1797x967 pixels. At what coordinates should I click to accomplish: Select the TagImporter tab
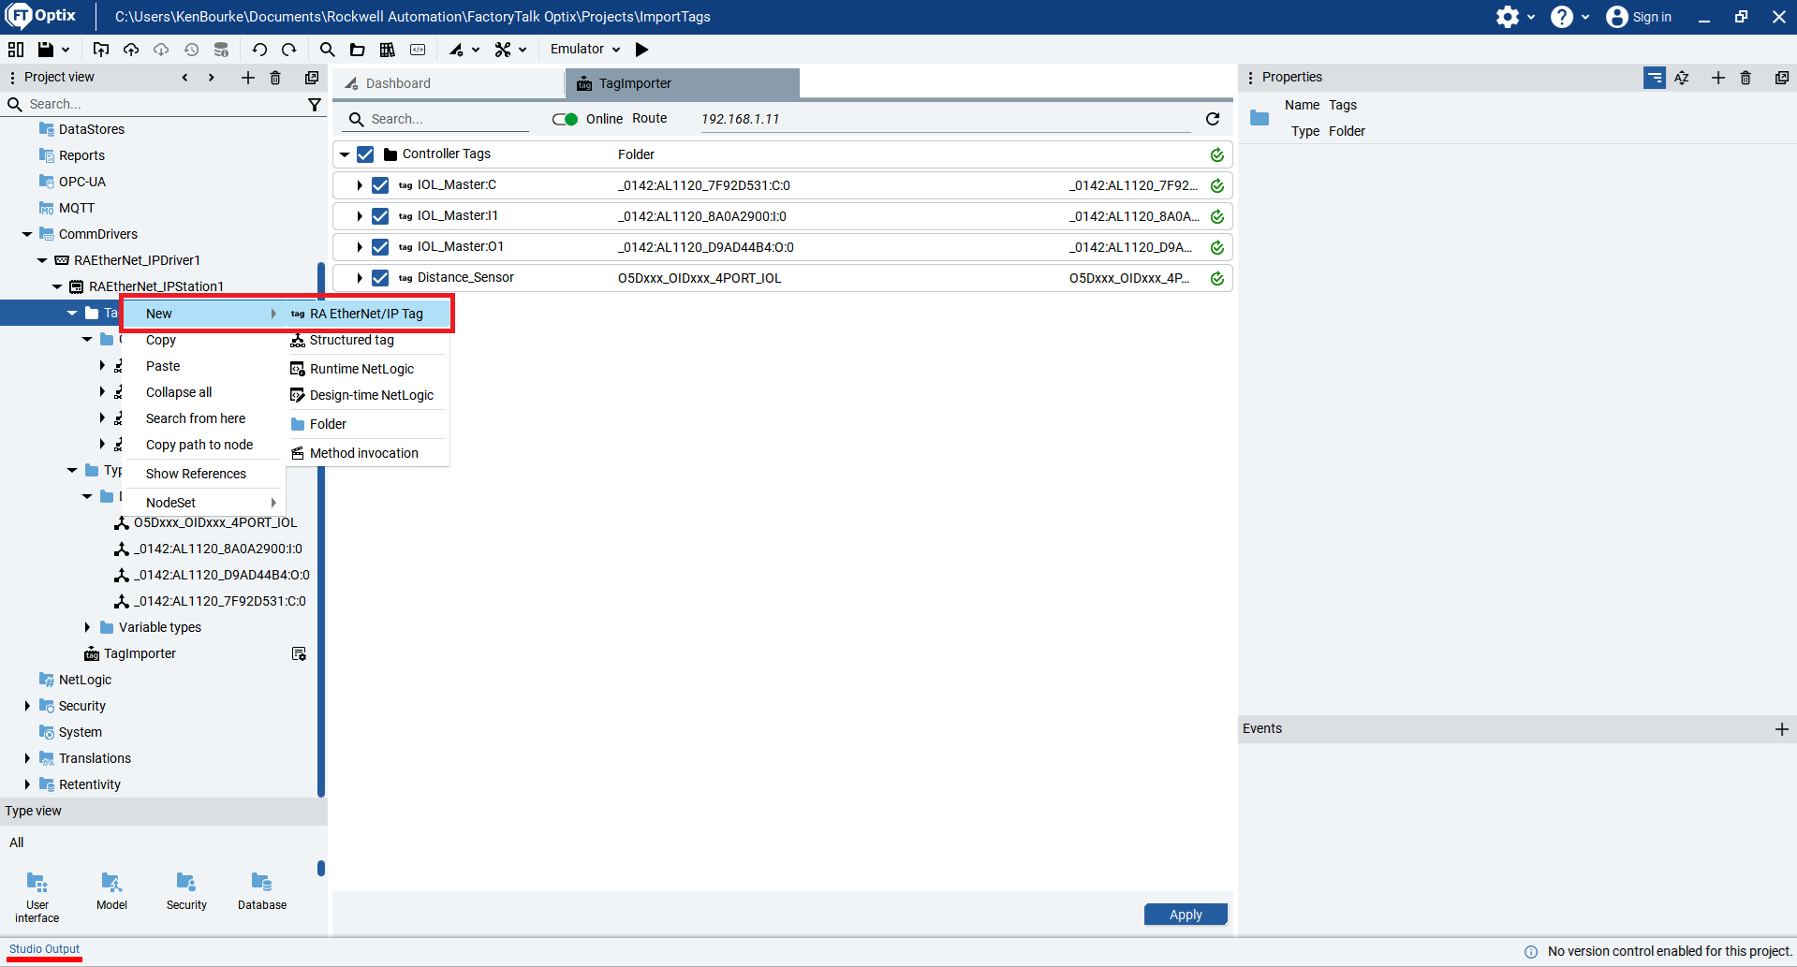click(683, 83)
